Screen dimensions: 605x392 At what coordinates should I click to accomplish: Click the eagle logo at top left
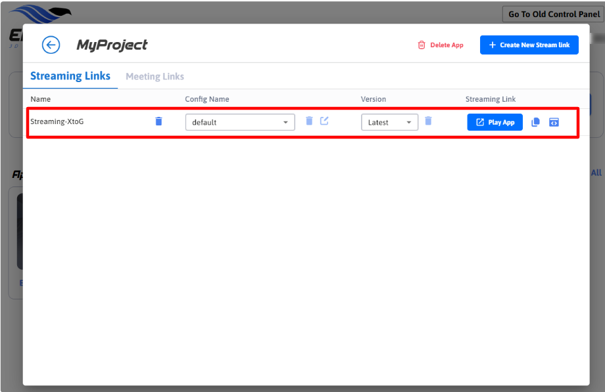tap(41, 12)
